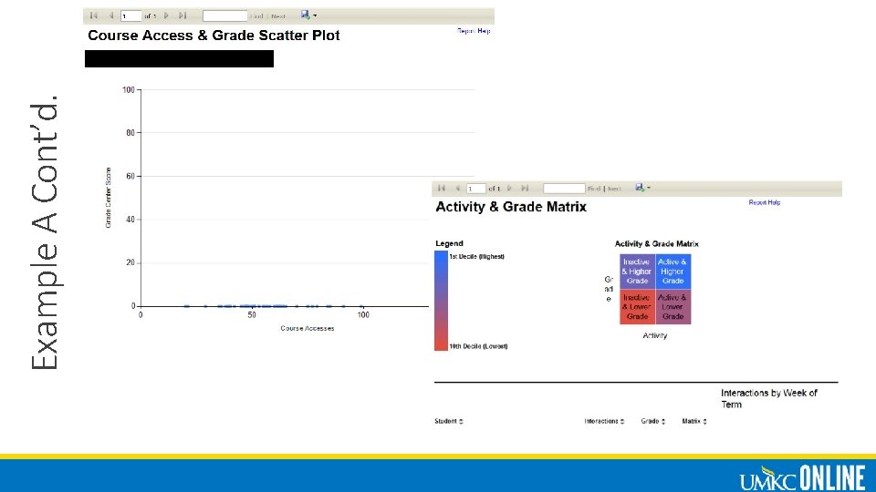This screenshot has width=876, height=492.
Task: Select the Inactive & Lower Grade red quadrant
Action: click(637, 307)
